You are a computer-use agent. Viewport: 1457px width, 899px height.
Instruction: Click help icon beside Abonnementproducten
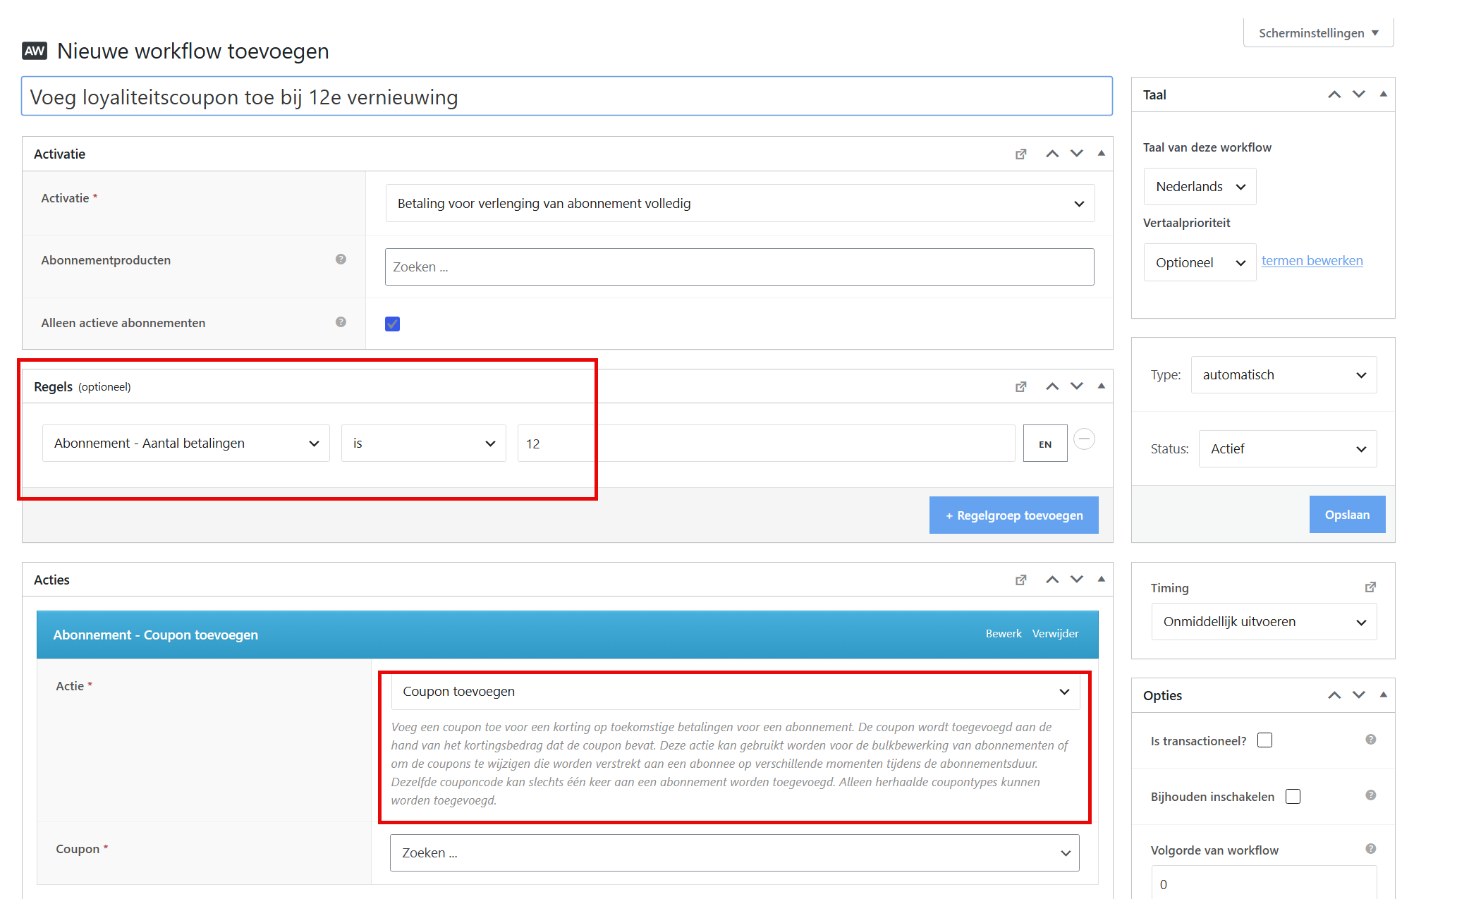[341, 259]
